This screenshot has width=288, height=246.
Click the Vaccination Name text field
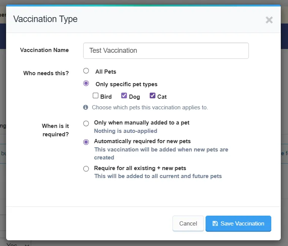[166, 50]
